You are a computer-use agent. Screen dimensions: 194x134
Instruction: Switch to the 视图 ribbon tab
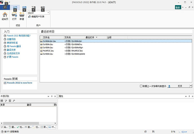point(24,7)
